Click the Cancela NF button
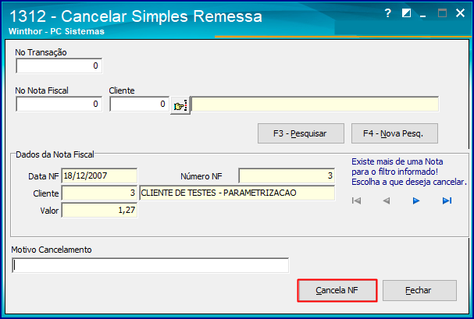This screenshot has height=319, width=474. 337,290
